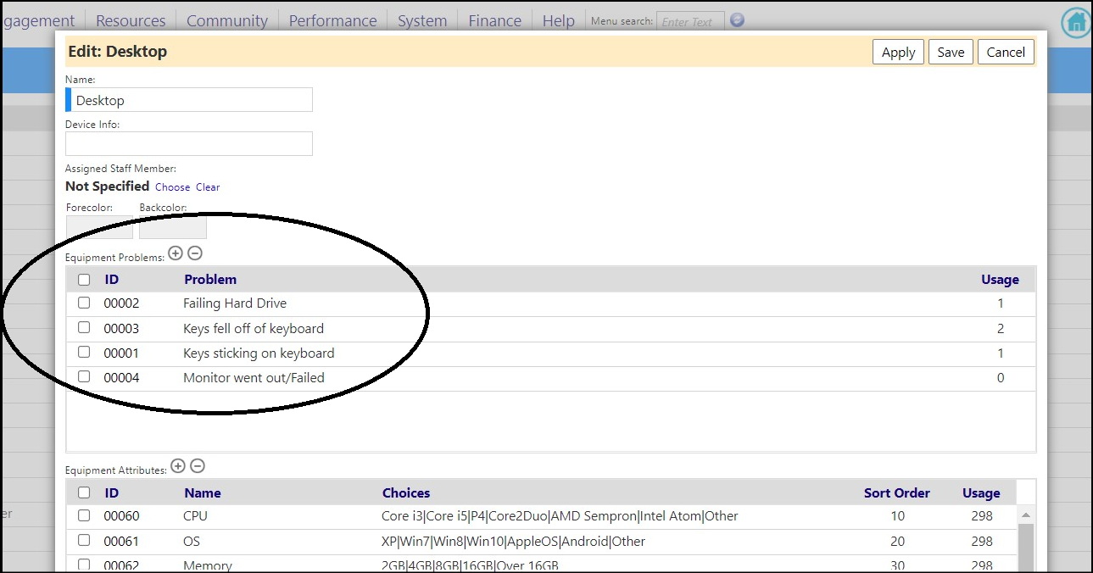
Task: Add an equipment attribute with plus icon
Action: point(177,465)
